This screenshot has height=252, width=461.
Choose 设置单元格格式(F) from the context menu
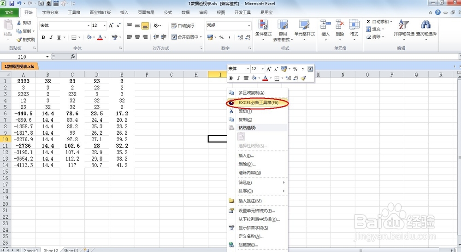257,211
